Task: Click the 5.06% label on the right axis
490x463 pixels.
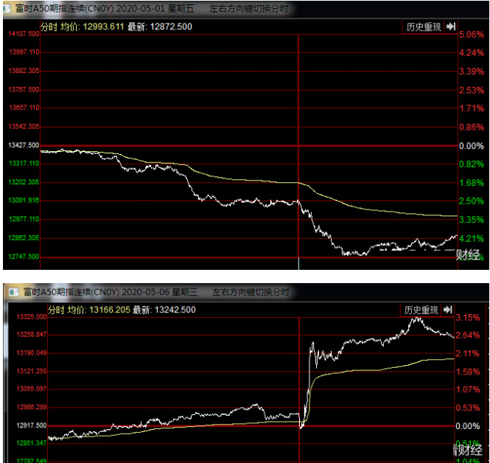Action: (x=470, y=35)
